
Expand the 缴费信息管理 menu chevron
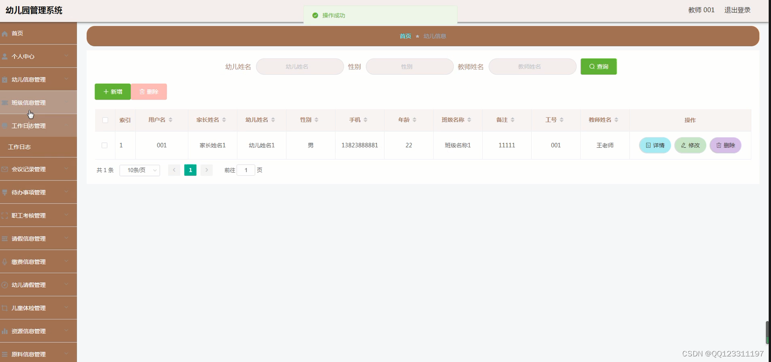[66, 261]
